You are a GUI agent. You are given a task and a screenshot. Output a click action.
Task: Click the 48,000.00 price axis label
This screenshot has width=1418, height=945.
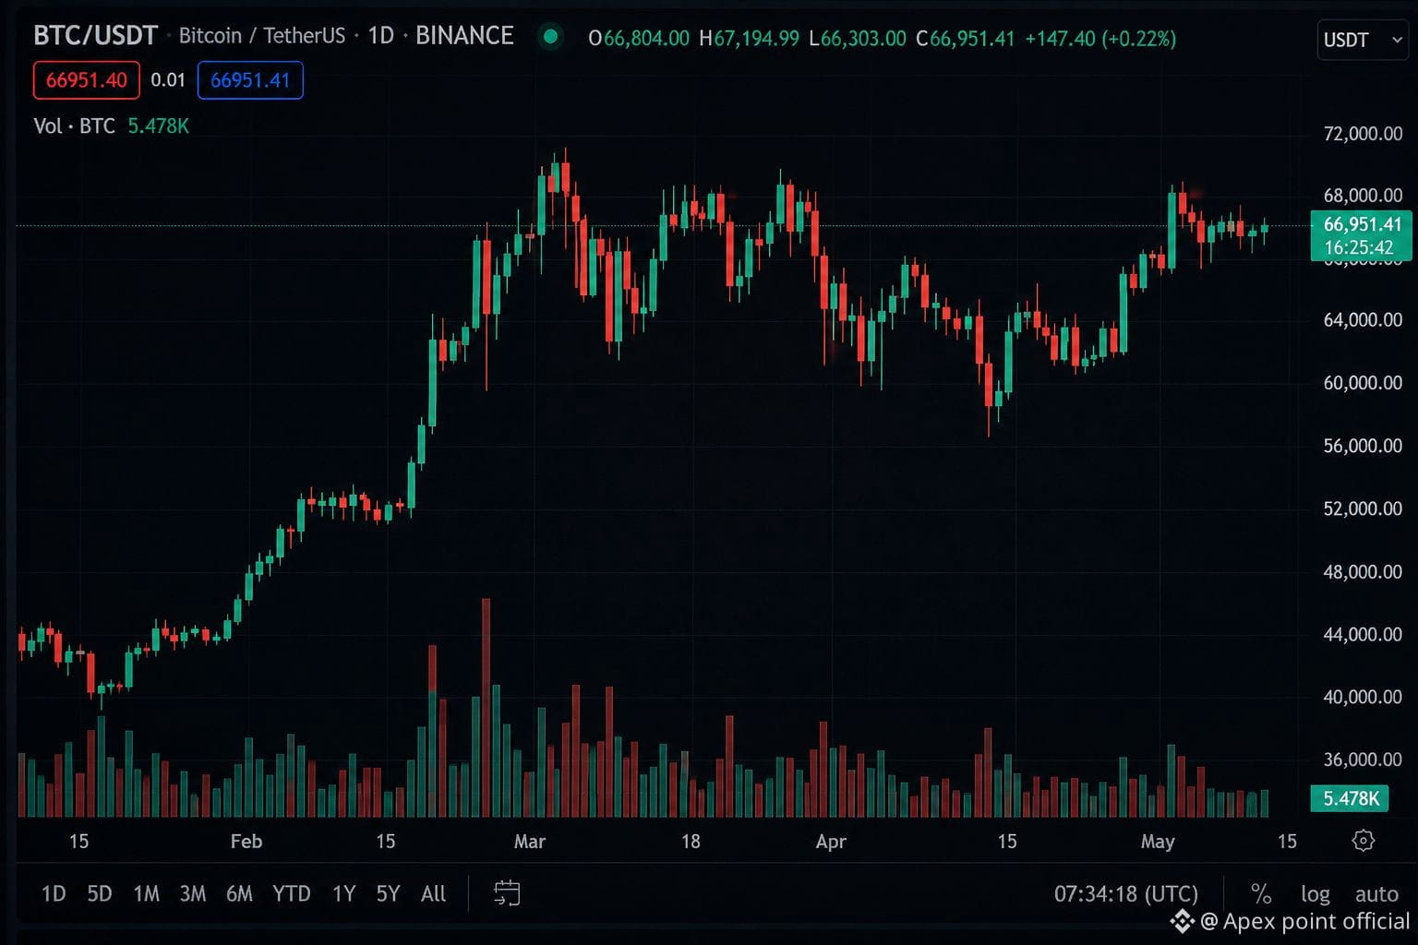(1363, 572)
